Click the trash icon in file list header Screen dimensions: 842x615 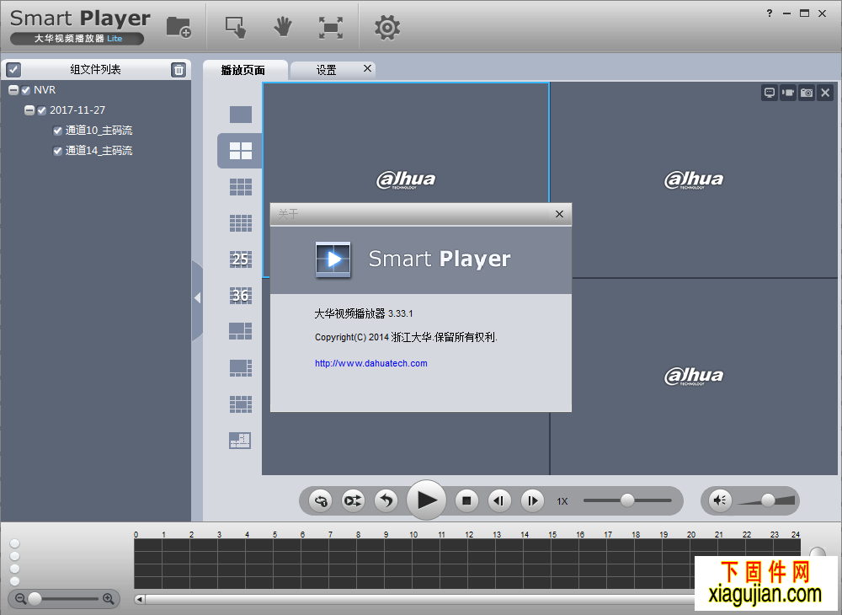point(179,70)
